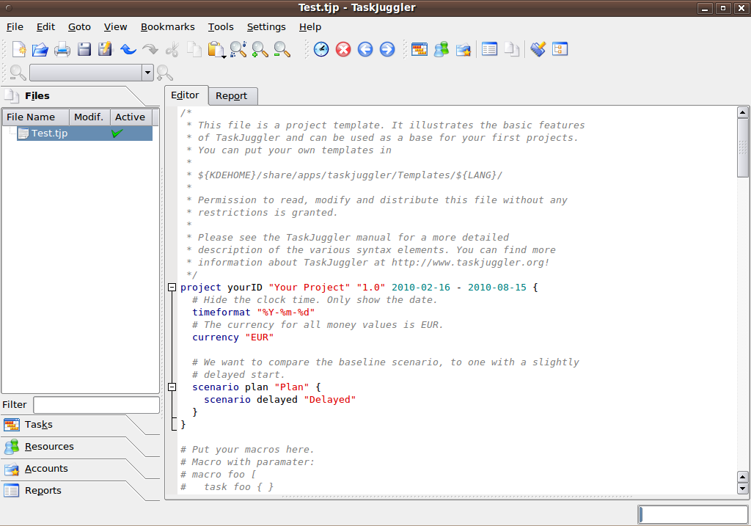Click the Save floppy disk icon
751x526 pixels.
(x=84, y=50)
